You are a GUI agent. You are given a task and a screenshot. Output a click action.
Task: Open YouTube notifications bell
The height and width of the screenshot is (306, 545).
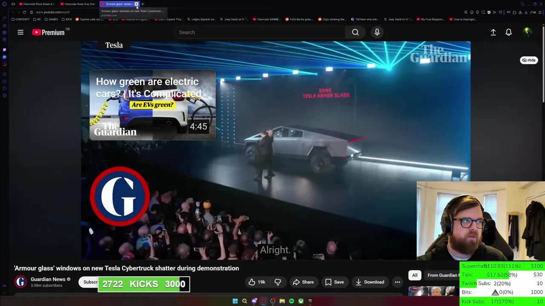pos(508,32)
